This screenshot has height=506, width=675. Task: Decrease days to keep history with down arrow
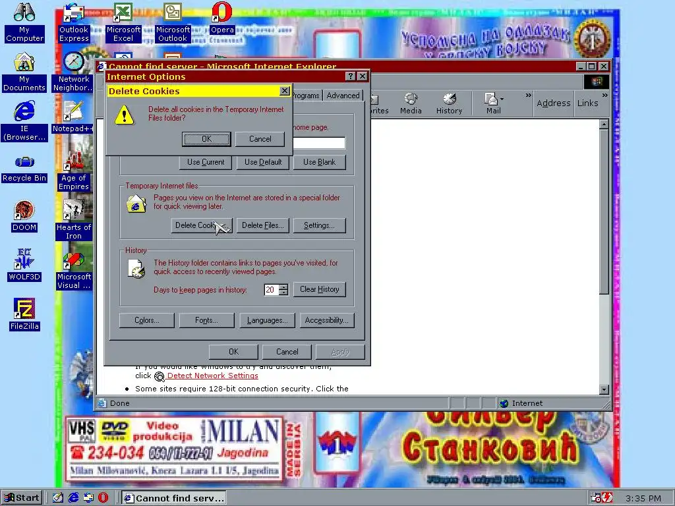[x=283, y=293]
